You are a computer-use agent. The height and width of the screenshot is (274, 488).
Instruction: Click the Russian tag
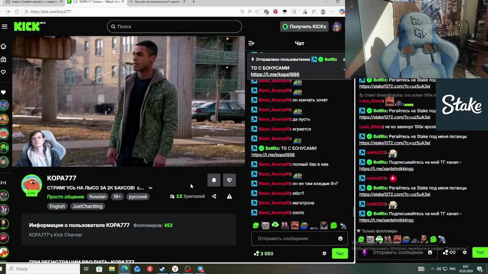[x=98, y=197]
